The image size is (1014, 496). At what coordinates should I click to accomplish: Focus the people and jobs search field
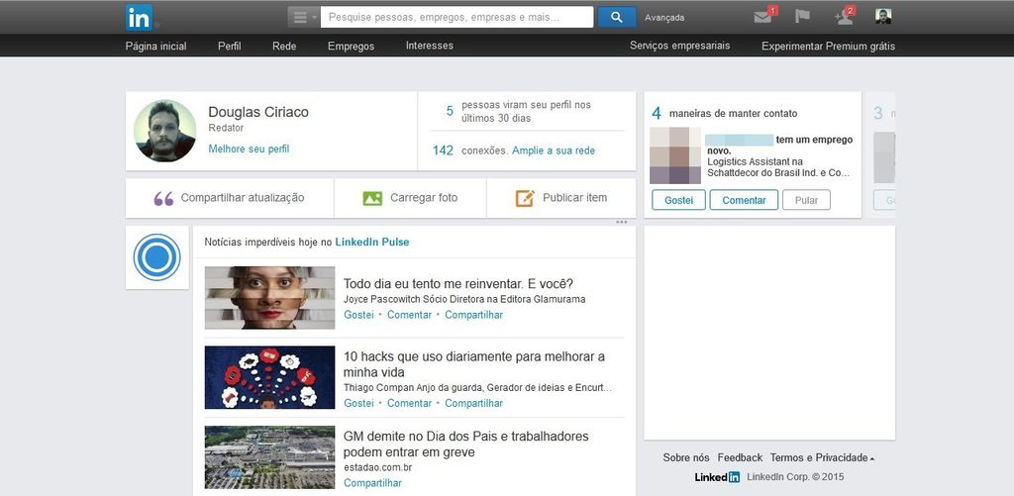click(x=457, y=18)
